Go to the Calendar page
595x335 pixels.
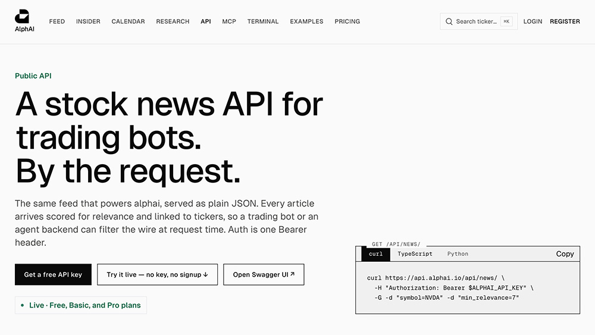point(129,21)
